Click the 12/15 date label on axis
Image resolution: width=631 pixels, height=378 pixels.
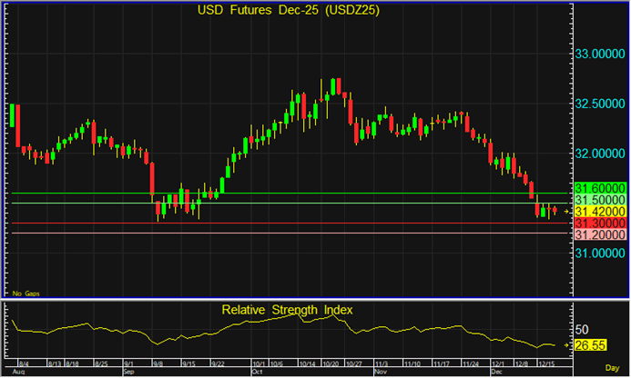tap(549, 363)
